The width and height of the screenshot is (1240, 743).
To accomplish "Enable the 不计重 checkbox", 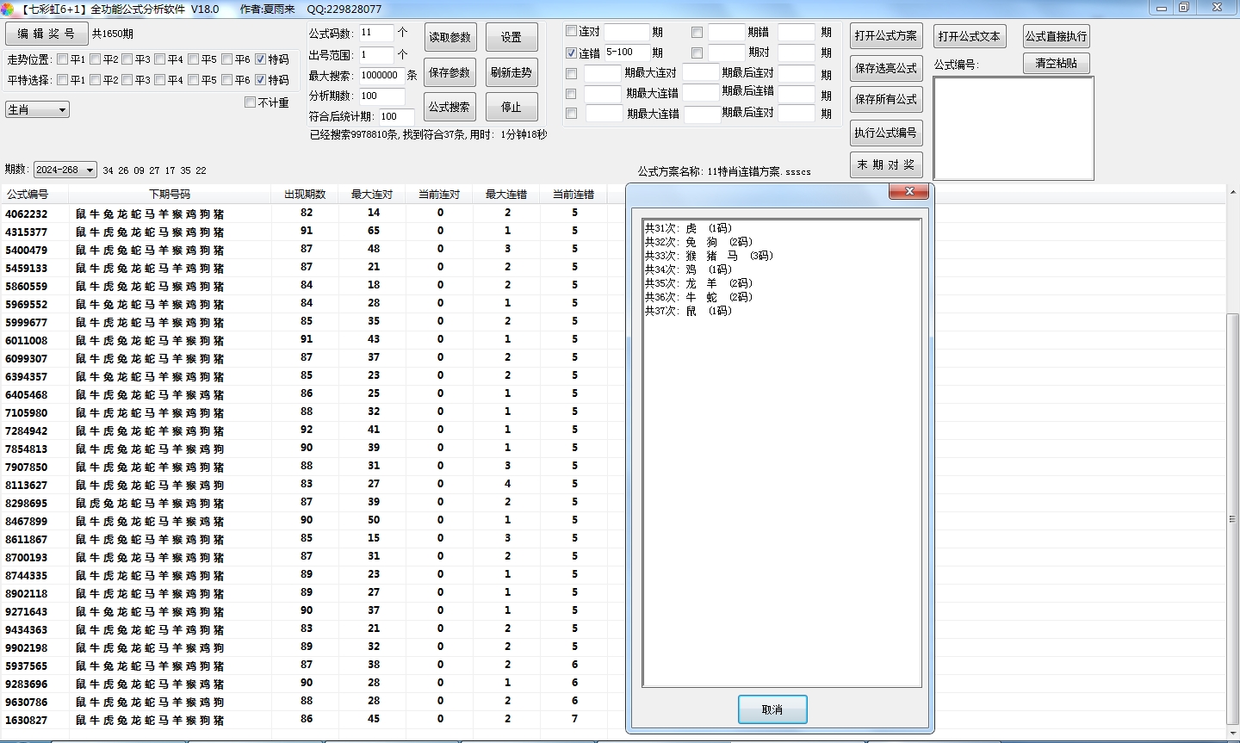I will tap(251, 102).
